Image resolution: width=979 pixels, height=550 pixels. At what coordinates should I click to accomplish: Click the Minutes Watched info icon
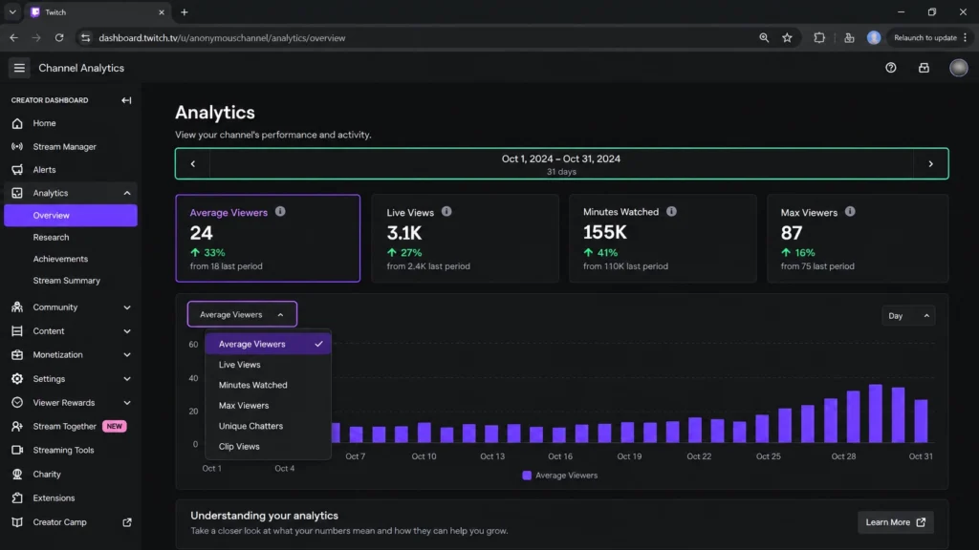[671, 212]
